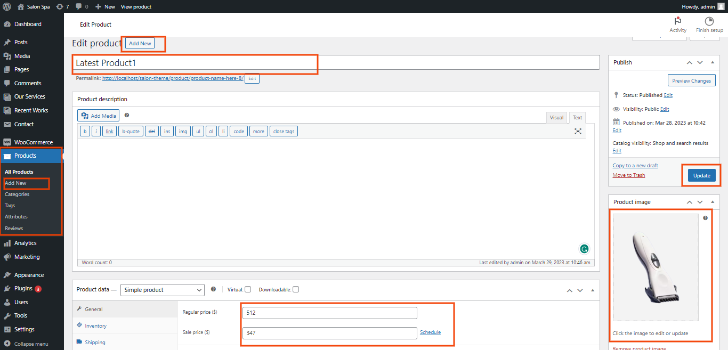Open the updates icon in admin bar

tap(62, 6)
